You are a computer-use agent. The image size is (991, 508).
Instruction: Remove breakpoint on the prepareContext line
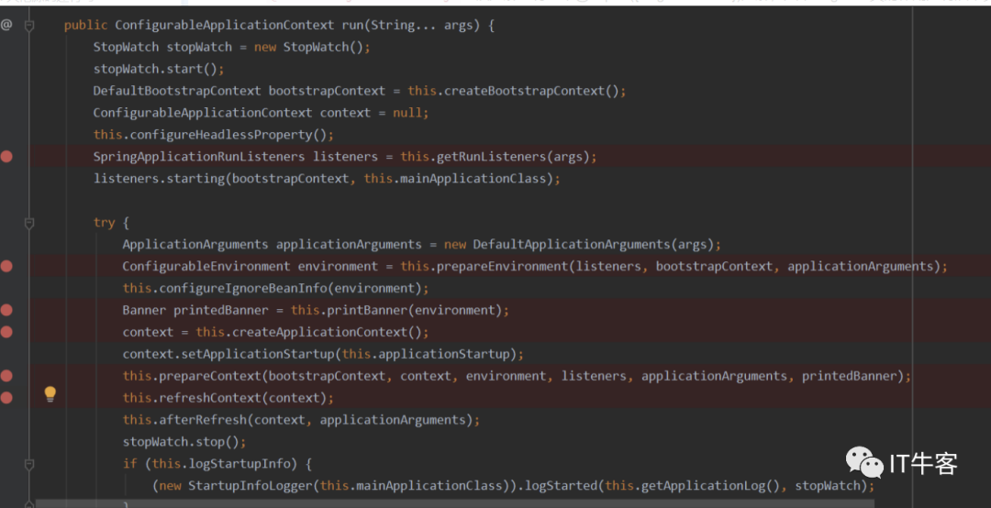pos(6,376)
